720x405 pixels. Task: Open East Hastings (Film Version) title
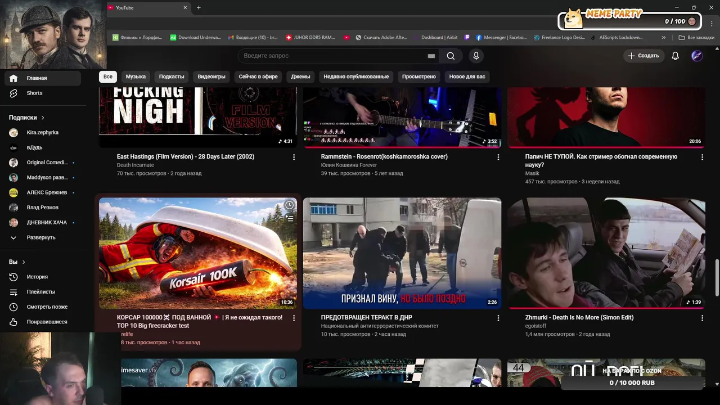[186, 157]
